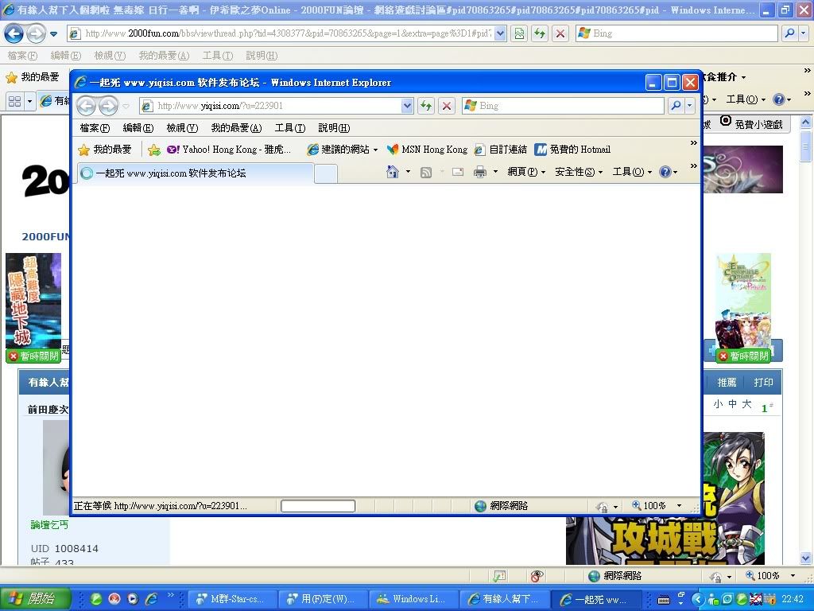Open the 檢視 menu in the popup window
The image size is (814, 611).
coord(181,128)
